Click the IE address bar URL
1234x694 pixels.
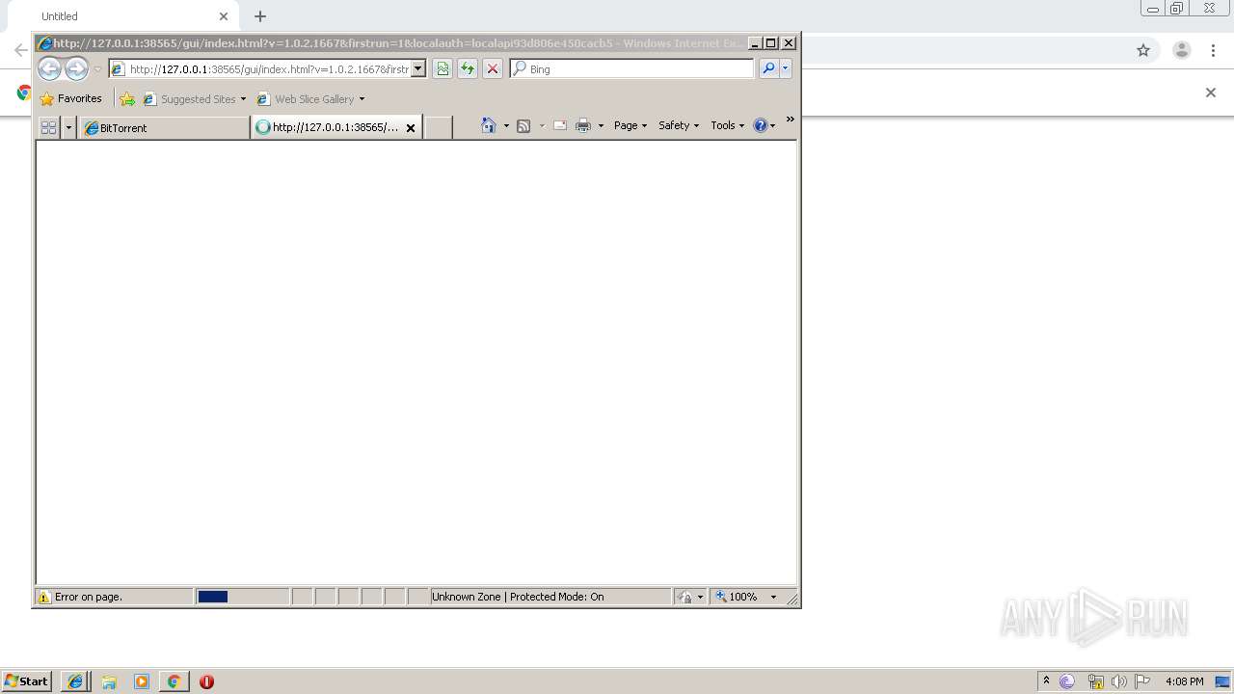268,69
